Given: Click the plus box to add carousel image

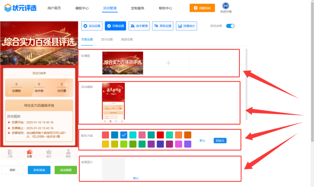Looking at the screenshot, I should point(168,63).
